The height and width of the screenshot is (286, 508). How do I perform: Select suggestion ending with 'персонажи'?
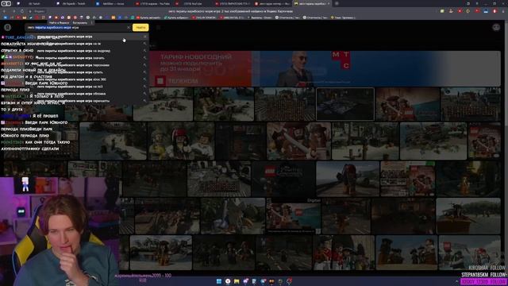tap(87, 65)
